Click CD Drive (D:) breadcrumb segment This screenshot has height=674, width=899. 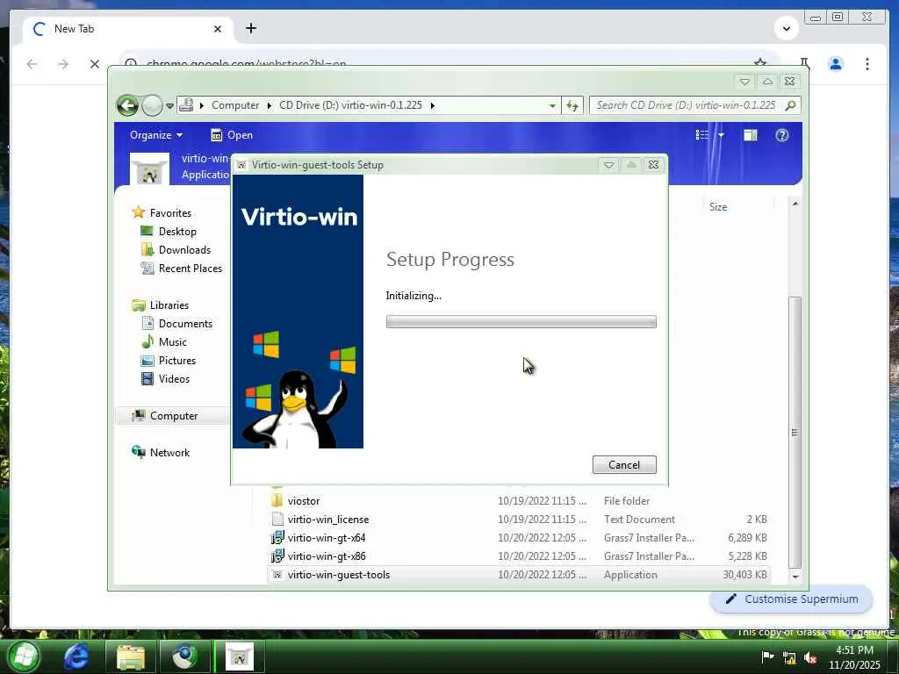pos(350,105)
